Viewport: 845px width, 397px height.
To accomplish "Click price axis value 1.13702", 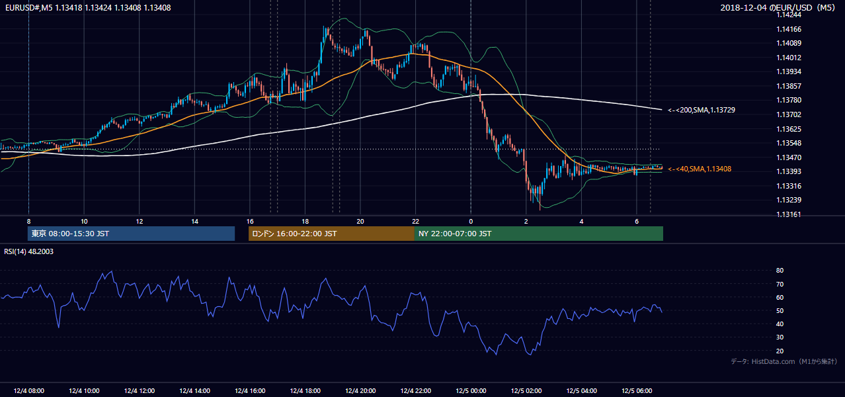I will click(x=788, y=114).
